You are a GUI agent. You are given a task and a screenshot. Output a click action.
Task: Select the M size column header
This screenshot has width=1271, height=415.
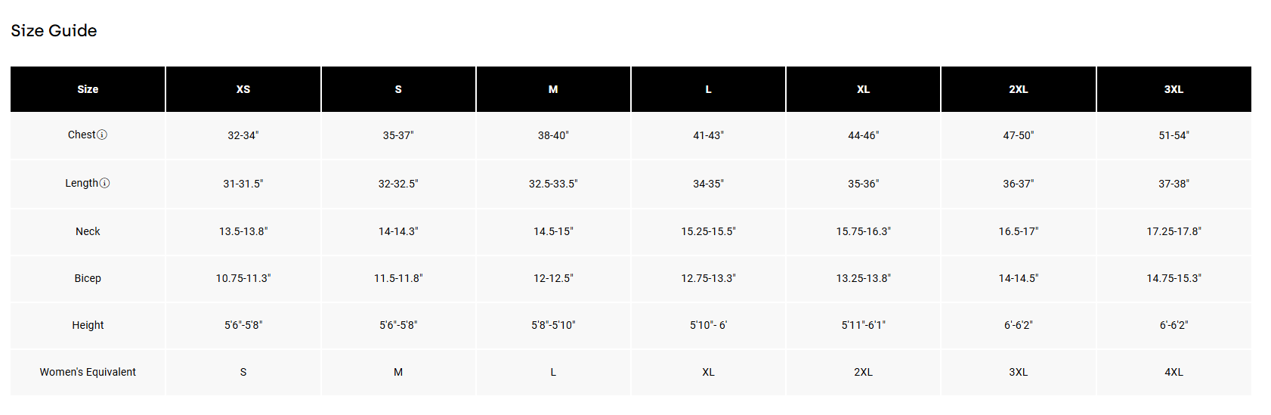coord(553,89)
